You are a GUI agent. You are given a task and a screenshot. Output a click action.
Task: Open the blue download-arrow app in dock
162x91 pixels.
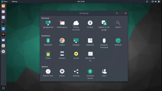pos(3,29)
